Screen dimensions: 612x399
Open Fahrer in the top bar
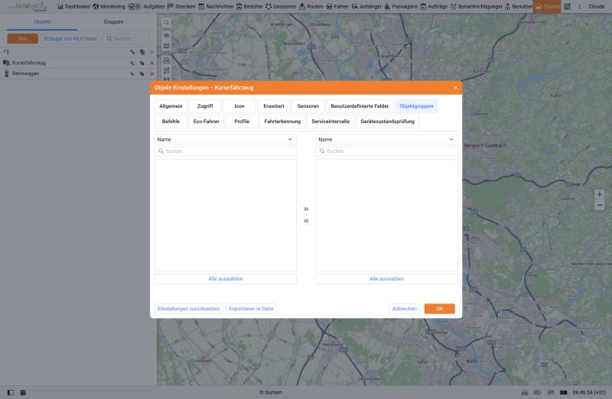click(x=337, y=7)
